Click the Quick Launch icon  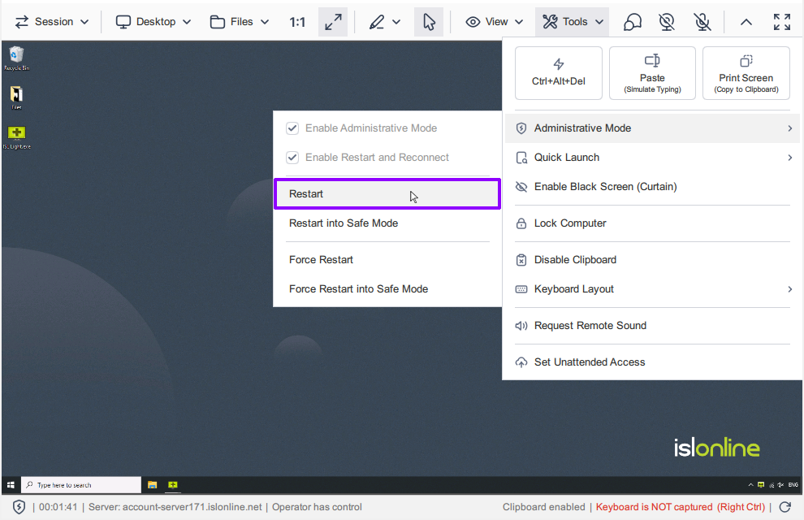tap(521, 158)
